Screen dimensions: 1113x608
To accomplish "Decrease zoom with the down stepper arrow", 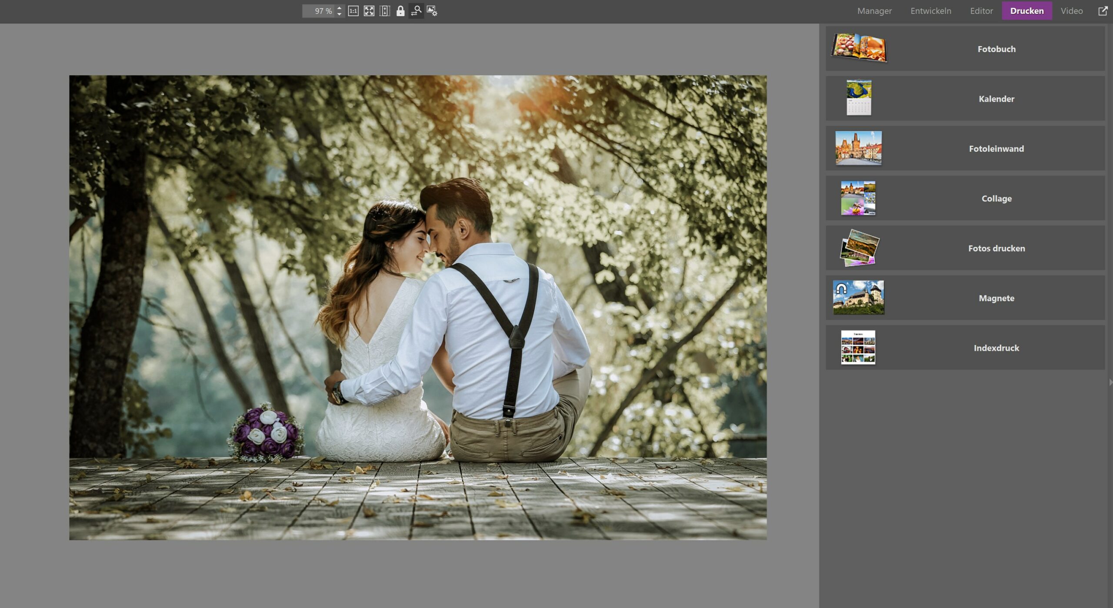I will (339, 14).
